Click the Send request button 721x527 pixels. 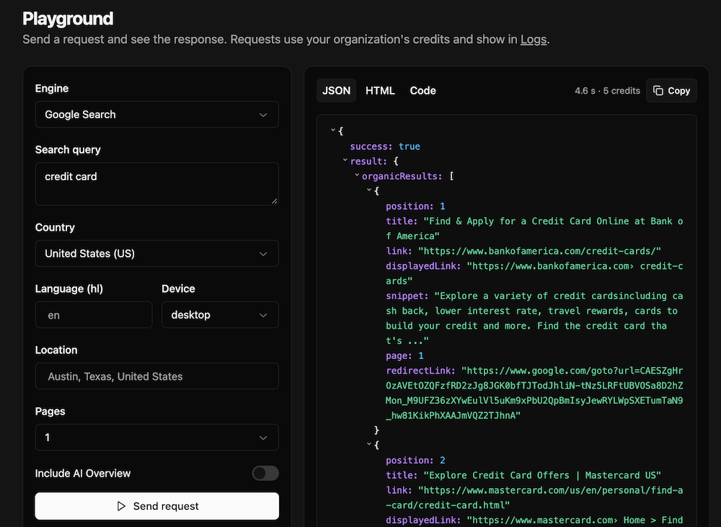pos(156,506)
